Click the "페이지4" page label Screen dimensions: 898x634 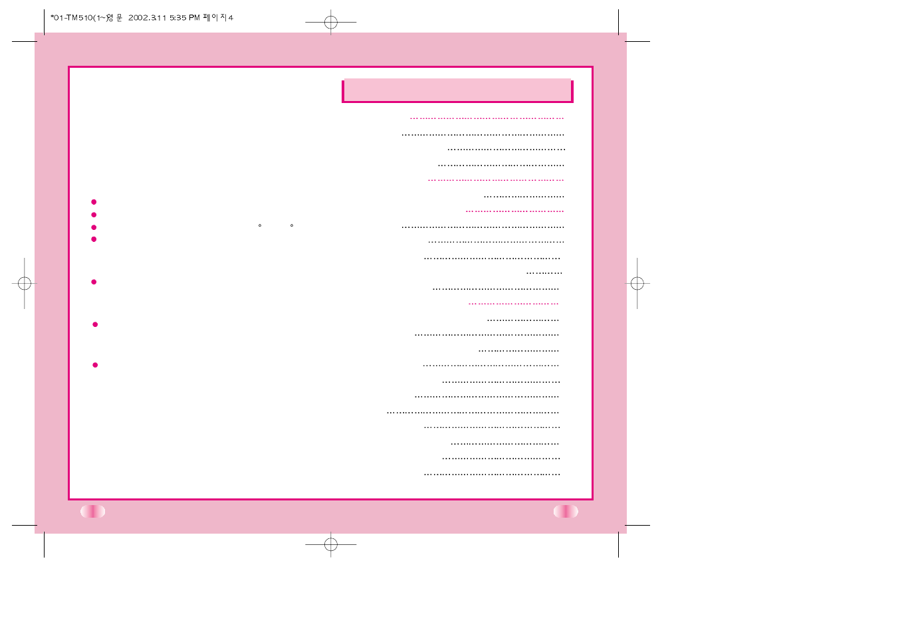pyautogui.click(x=218, y=18)
